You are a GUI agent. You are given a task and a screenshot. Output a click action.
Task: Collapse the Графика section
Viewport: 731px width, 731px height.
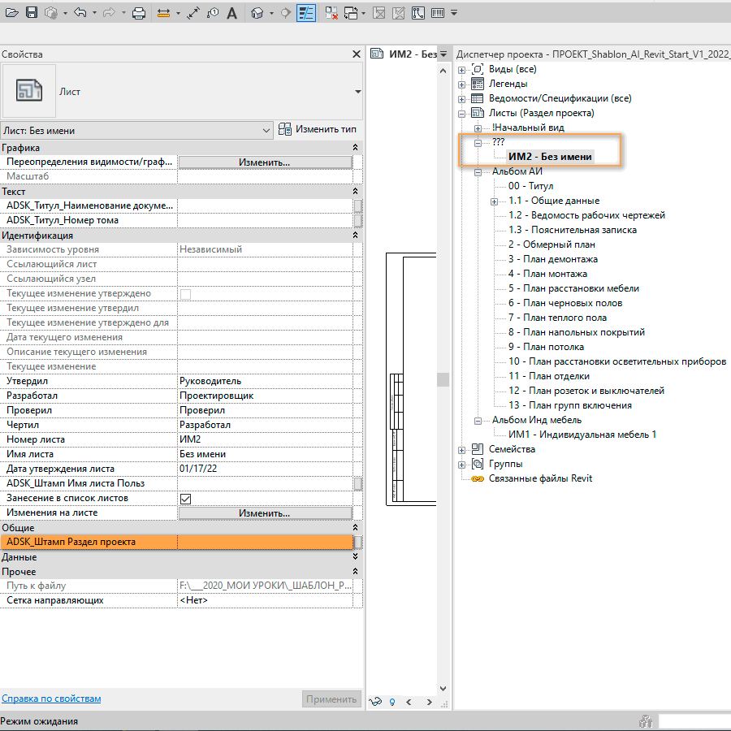point(355,147)
